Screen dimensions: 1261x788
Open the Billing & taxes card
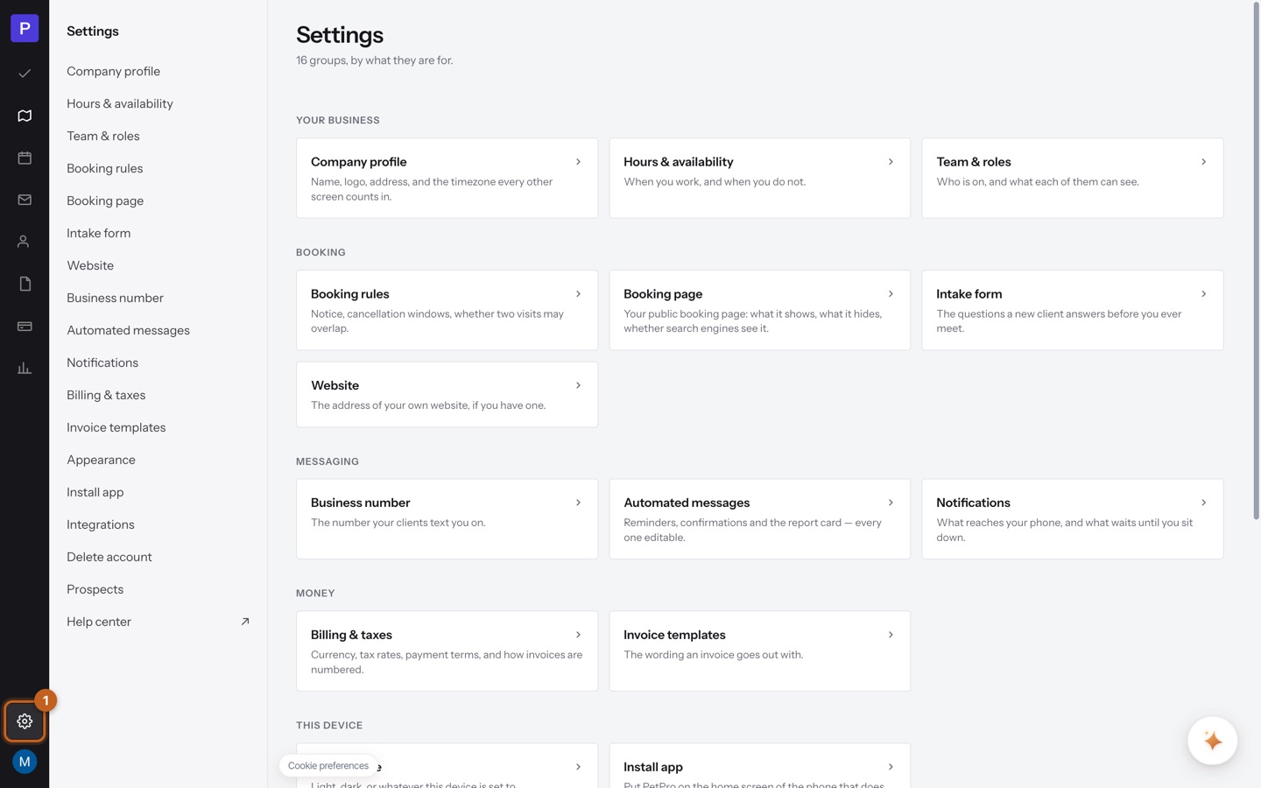(x=447, y=651)
